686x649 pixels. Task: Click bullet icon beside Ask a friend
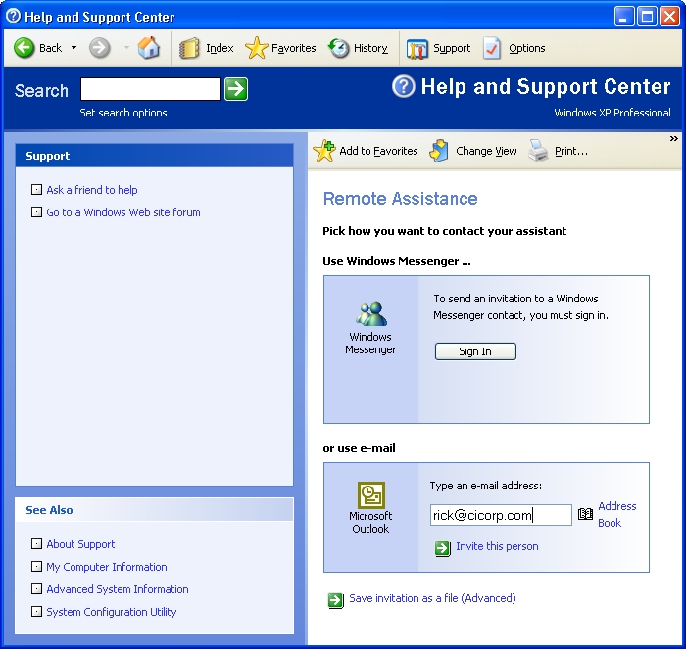coord(37,189)
